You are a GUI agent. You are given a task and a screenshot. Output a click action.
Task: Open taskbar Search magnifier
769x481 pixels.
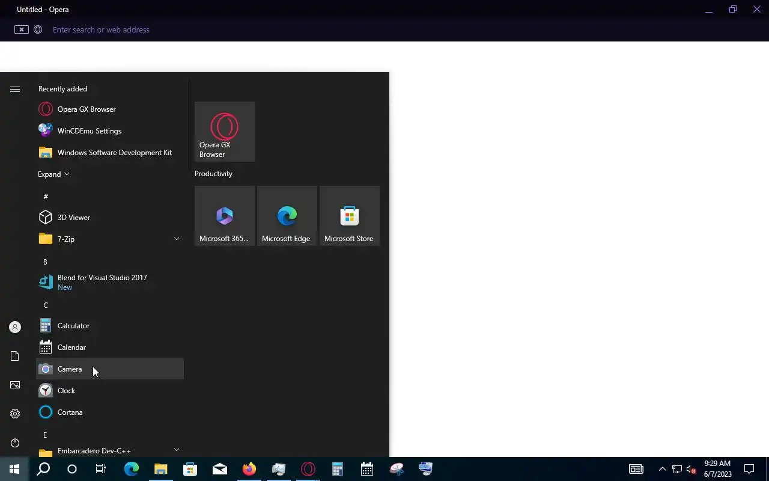[43, 469]
